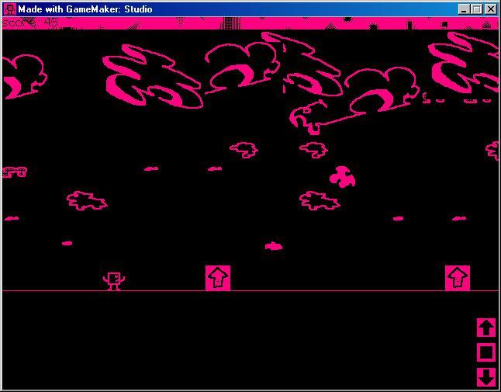
Task: Click the up-arrow block nearest the player
Action: pyautogui.click(x=218, y=278)
